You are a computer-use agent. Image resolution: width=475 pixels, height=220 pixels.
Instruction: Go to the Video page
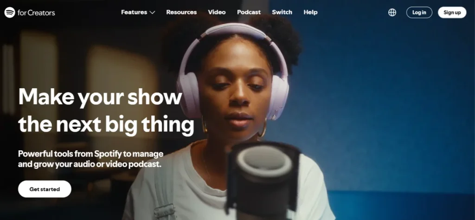(217, 13)
